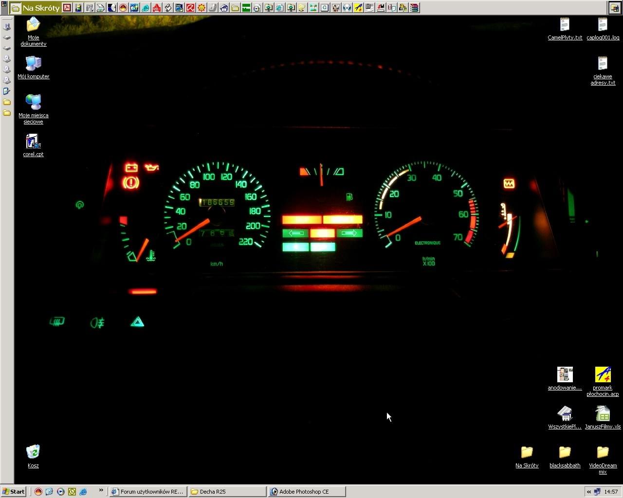Click the red round quick launch icon
The width and height of the screenshot is (623, 498).
[38, 492]
